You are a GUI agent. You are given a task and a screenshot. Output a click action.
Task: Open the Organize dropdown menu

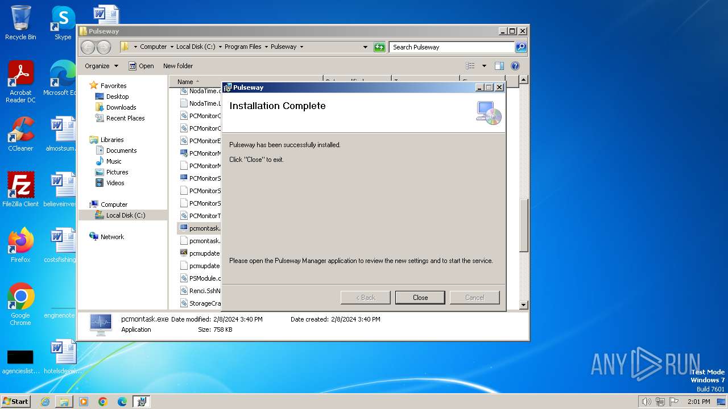[101, 66]
